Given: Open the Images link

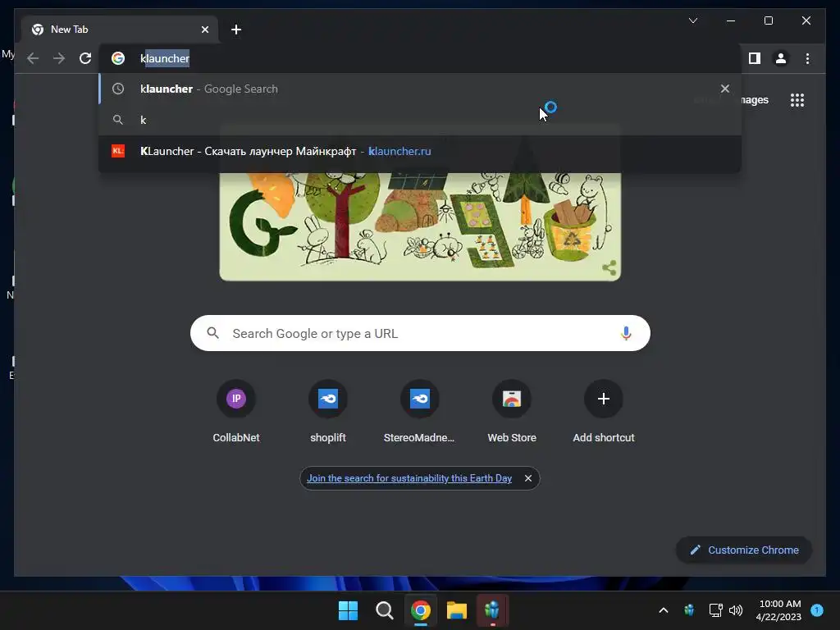Looking at the screenshot, I should click(x=753, y=100).
